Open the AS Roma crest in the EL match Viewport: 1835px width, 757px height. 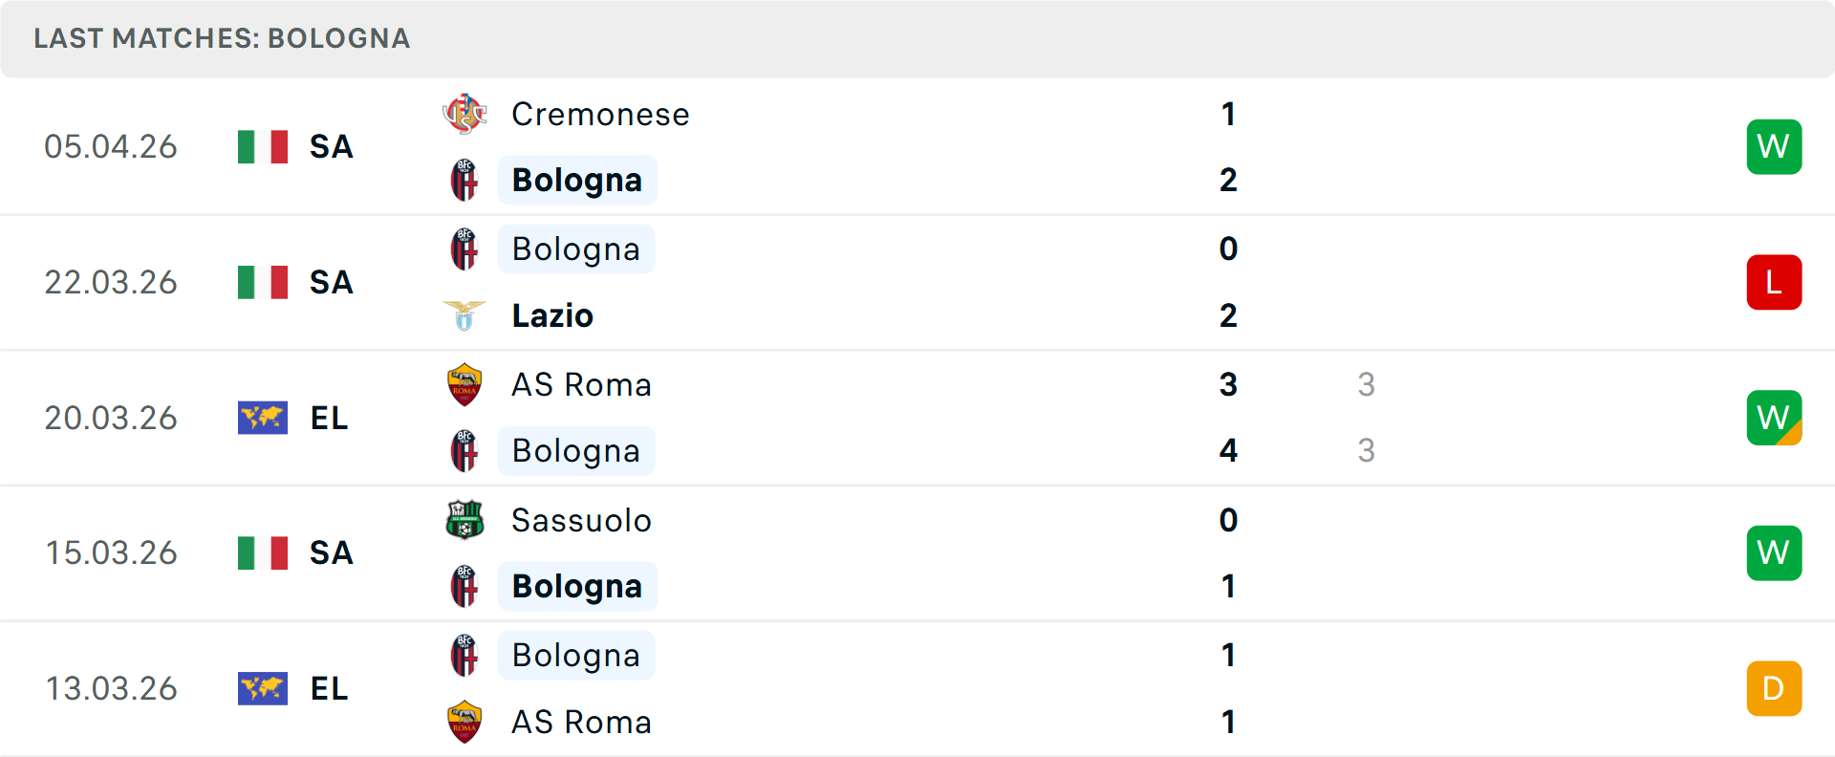(465, 384)
